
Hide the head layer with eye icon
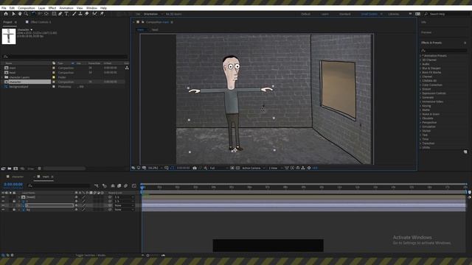point(3,197)
